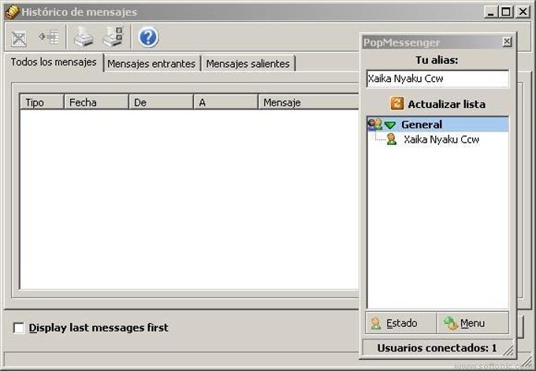Collapse the General group green arrow

389,125
